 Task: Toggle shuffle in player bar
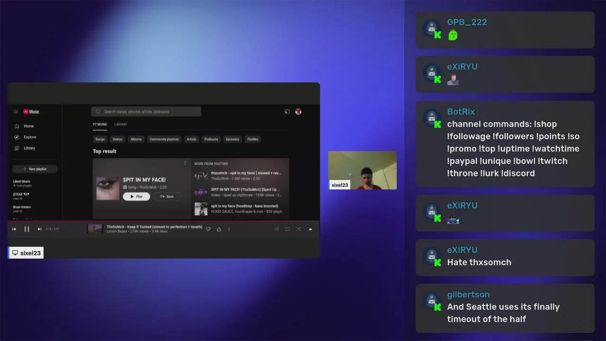click(299, 229)
